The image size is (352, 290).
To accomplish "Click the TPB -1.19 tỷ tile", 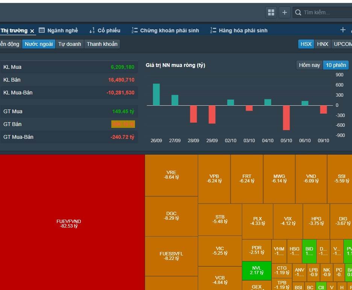I will click(x=282, y=284).
